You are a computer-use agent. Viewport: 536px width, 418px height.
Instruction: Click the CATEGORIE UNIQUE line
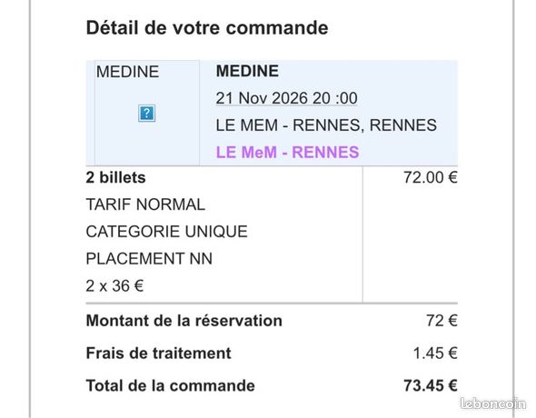(167, 232)
